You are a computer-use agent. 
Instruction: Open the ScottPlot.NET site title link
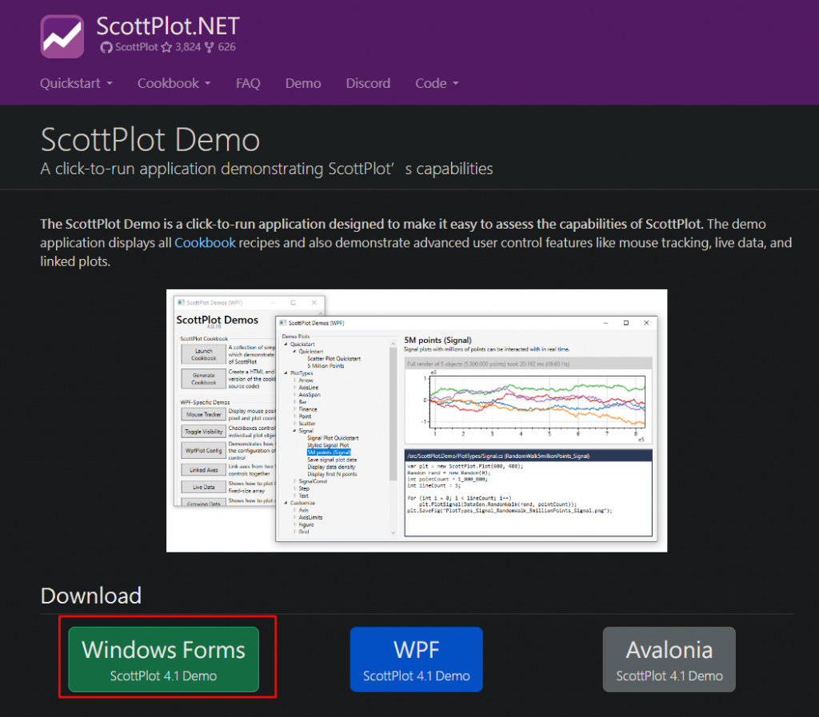click(168, 26)
